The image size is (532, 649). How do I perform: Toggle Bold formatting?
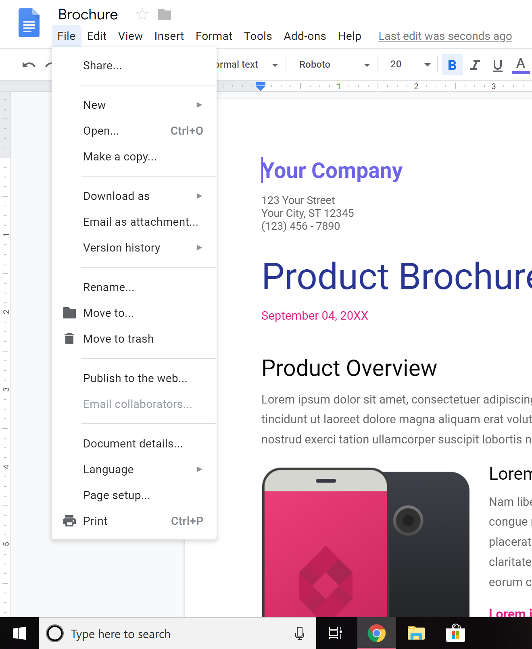click(452, 65)
